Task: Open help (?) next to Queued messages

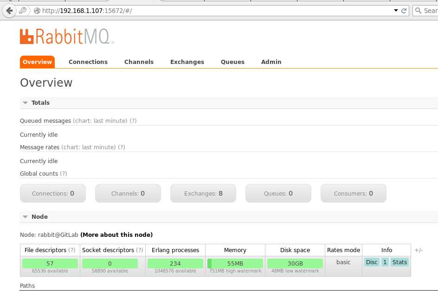Action: click(133, 121)
